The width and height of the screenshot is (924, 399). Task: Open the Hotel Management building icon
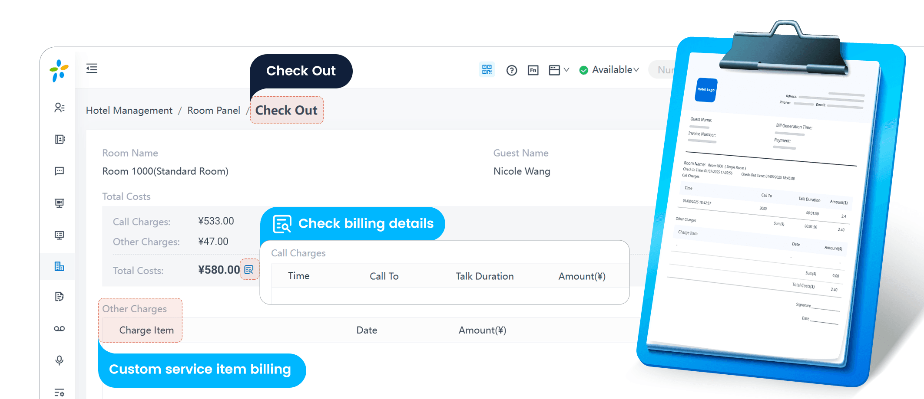pyautogui.click(x=60, y=266)
